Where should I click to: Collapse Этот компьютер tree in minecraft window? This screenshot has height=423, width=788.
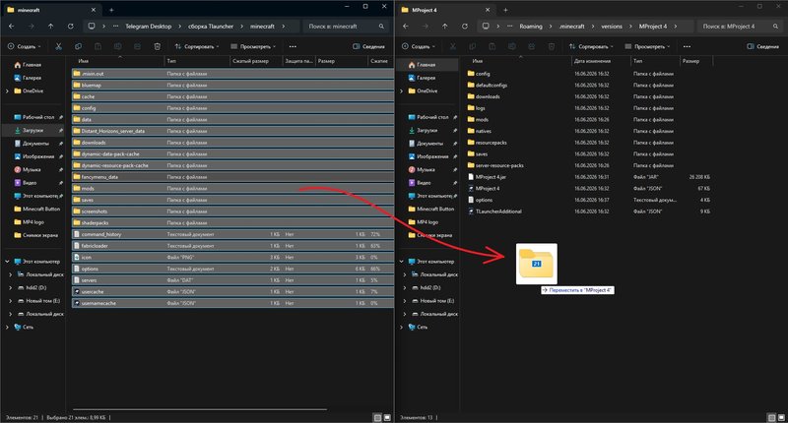click(7, 262)
